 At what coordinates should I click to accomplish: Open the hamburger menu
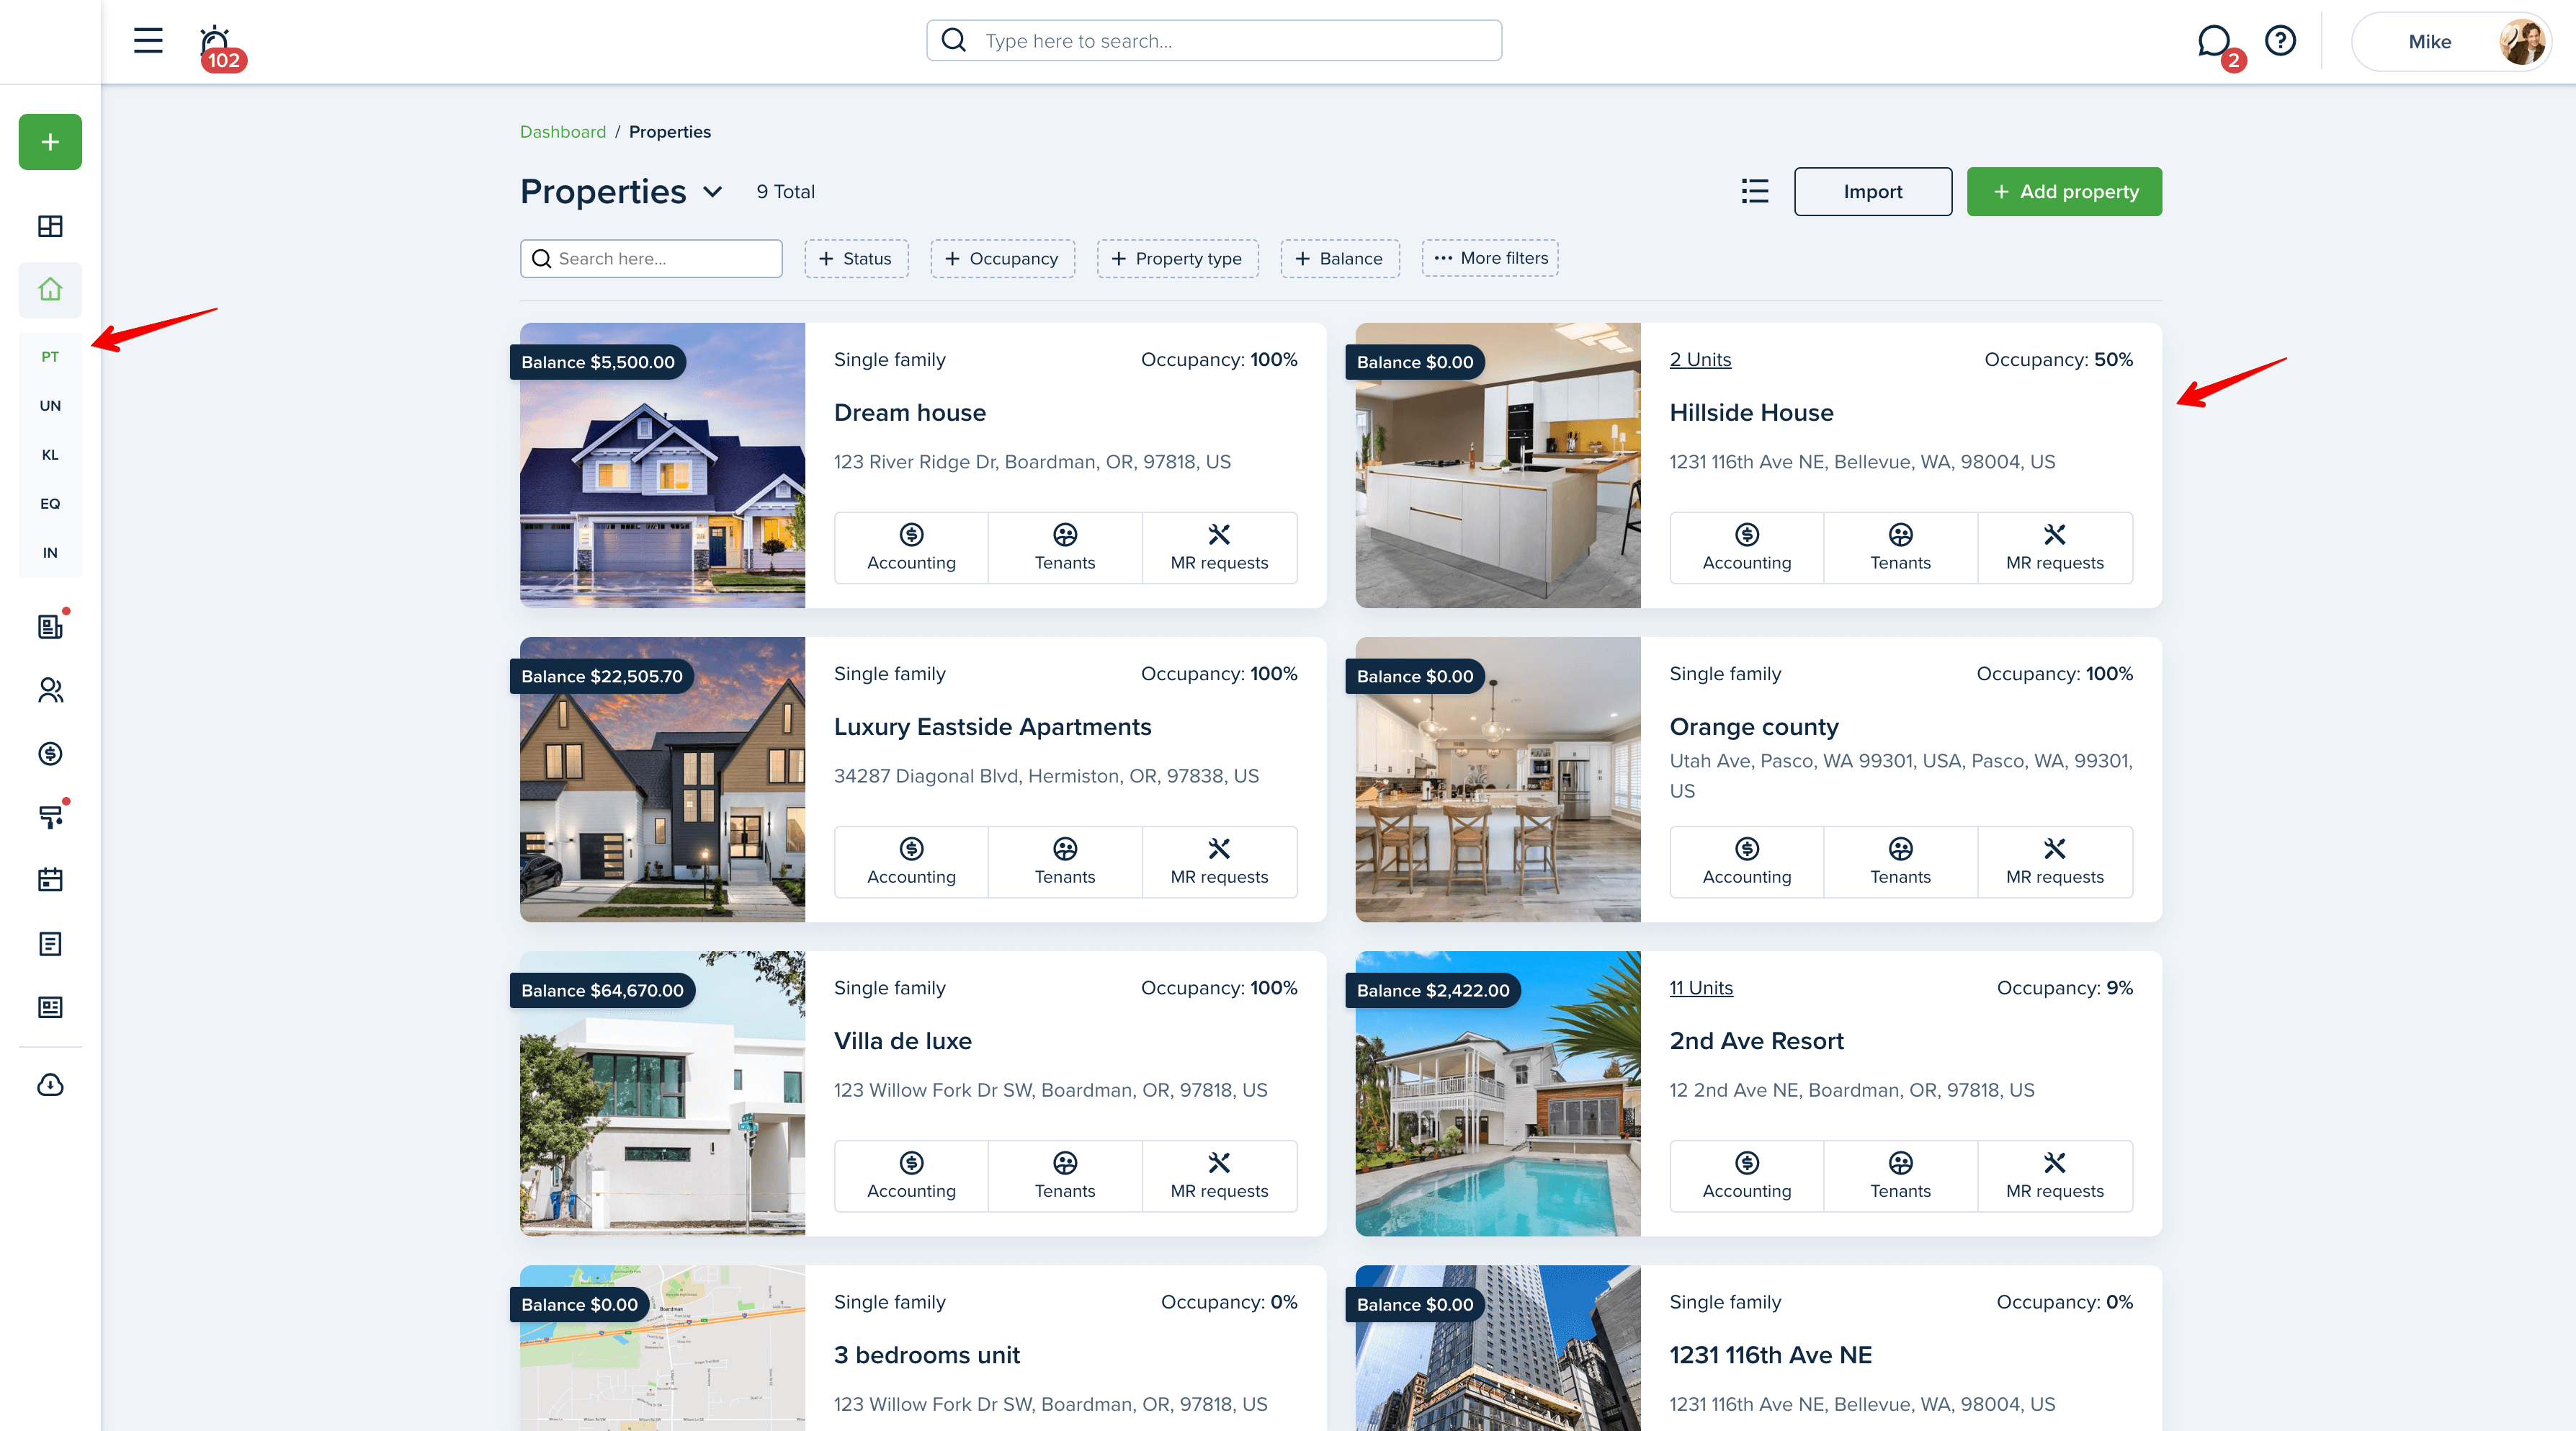point(148,41)
